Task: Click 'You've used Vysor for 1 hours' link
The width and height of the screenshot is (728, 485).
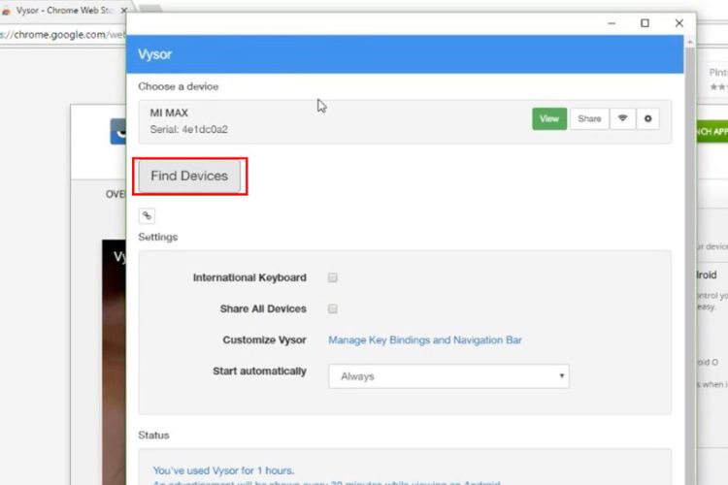Action: [223, 470]
